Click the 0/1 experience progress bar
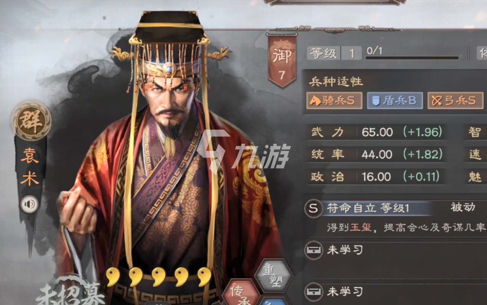487x305 pixels. click(x=412, y=58)
